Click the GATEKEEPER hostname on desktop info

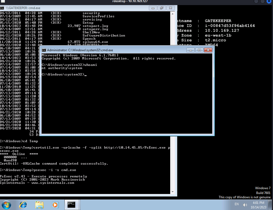coord(218,21)
